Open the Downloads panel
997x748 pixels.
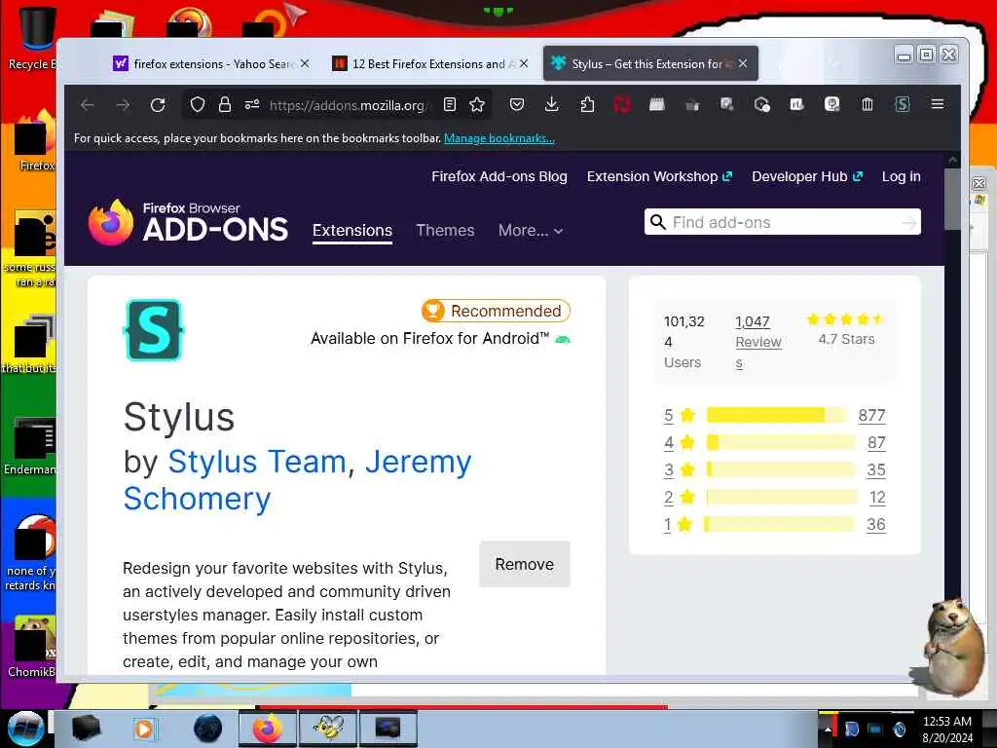pyautogui.click(x=552, y=104)
